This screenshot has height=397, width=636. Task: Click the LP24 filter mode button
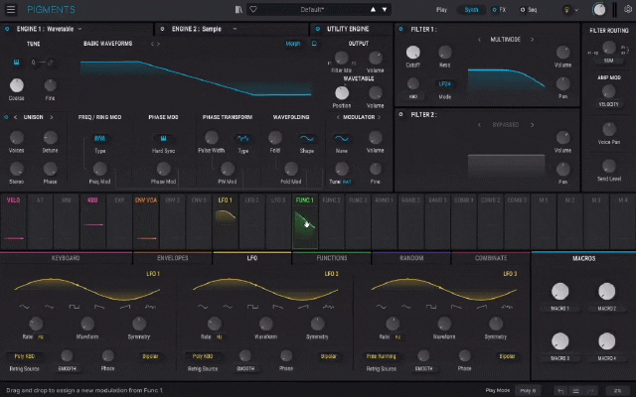[x=444, y=83]
